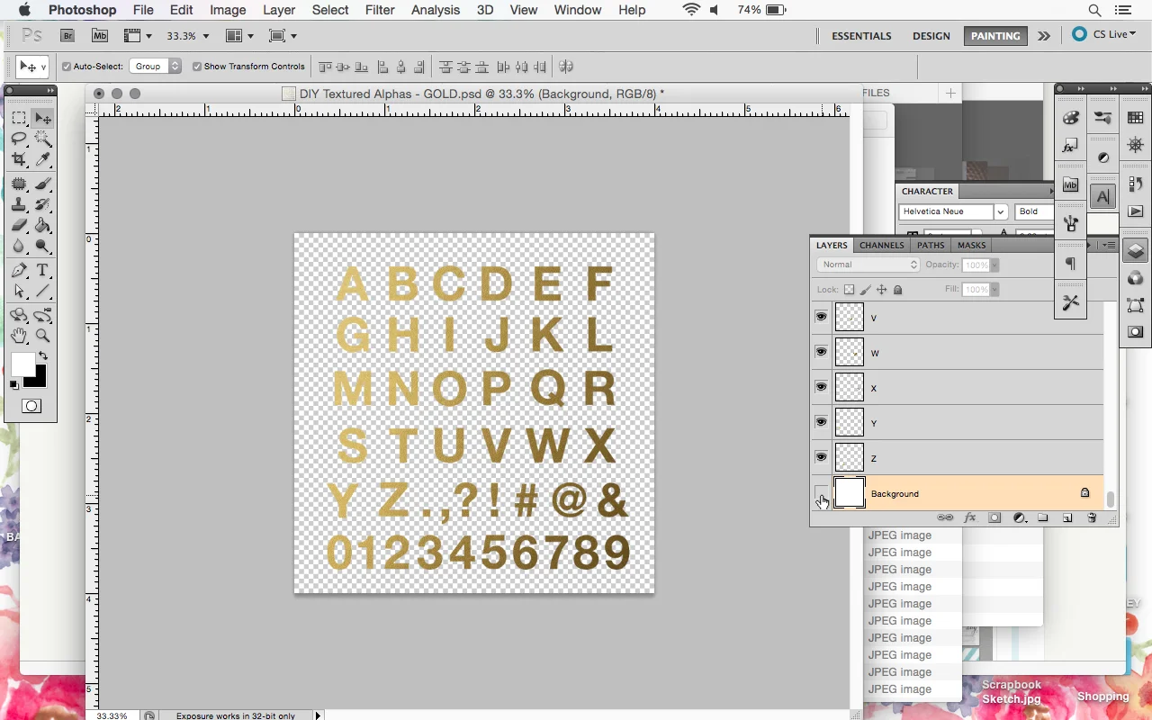This screenshot has width=1152, height=720.
Task: Create a new layer in Layers panel
Action: [x=1066, y=517]
